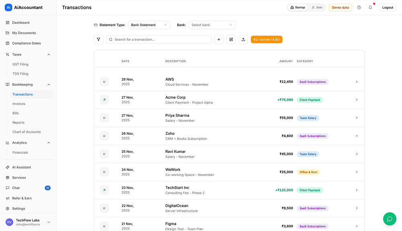The height and width of the screenshot is (231, 402).
Task: Open Invoices page
Action: (19, 103)
